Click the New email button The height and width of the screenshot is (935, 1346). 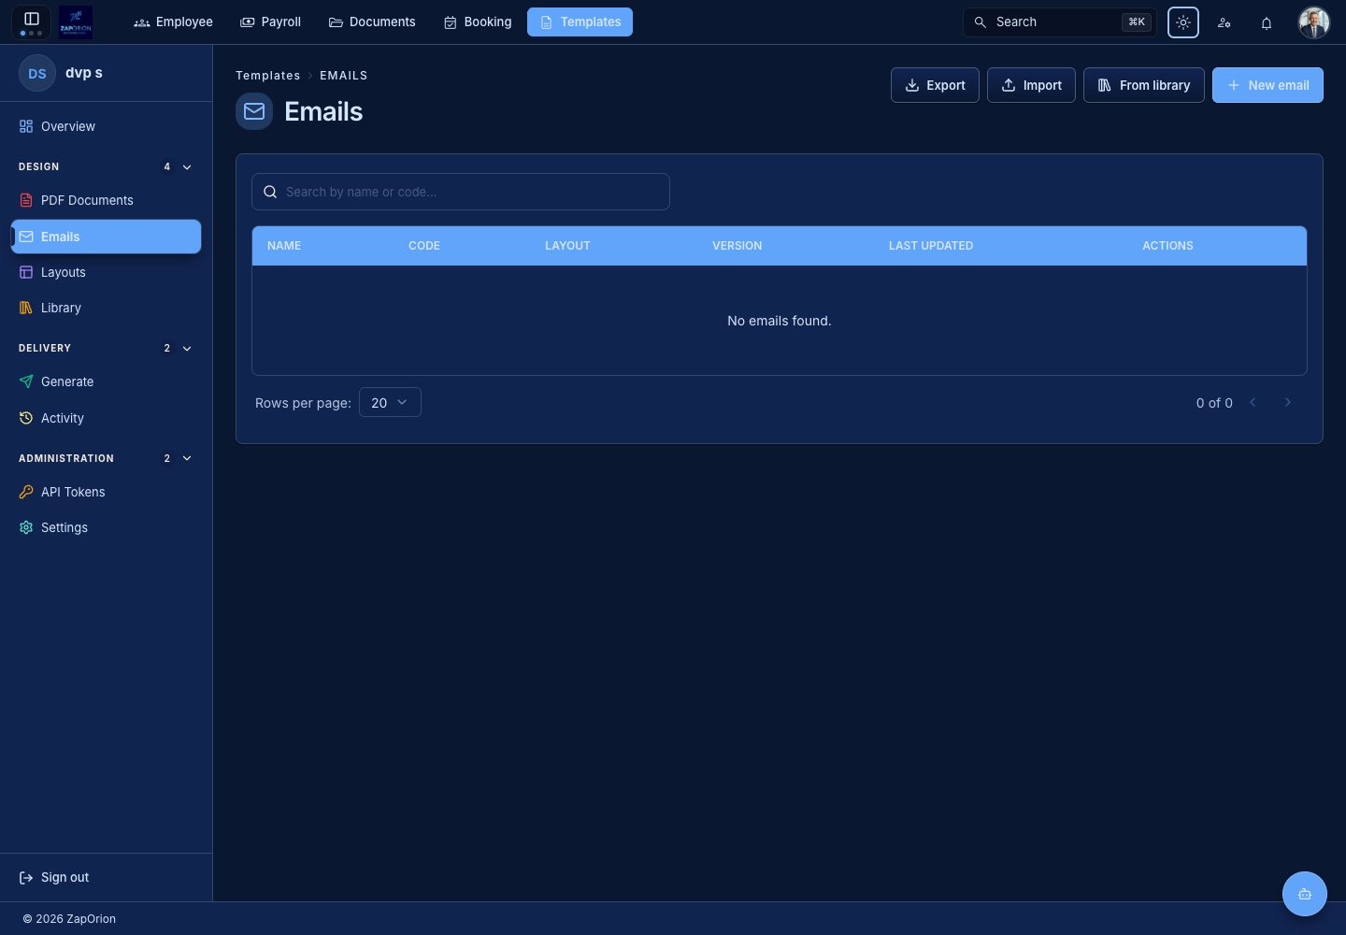pyautogui.click(x=1267, y=85)
